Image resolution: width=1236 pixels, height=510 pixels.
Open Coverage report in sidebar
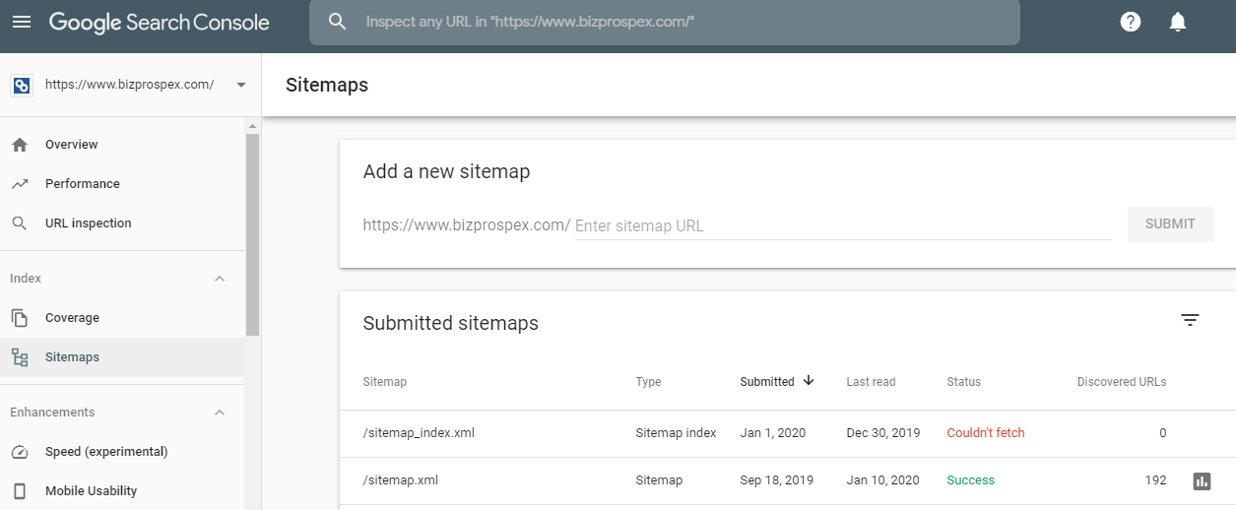click(72, 318)
